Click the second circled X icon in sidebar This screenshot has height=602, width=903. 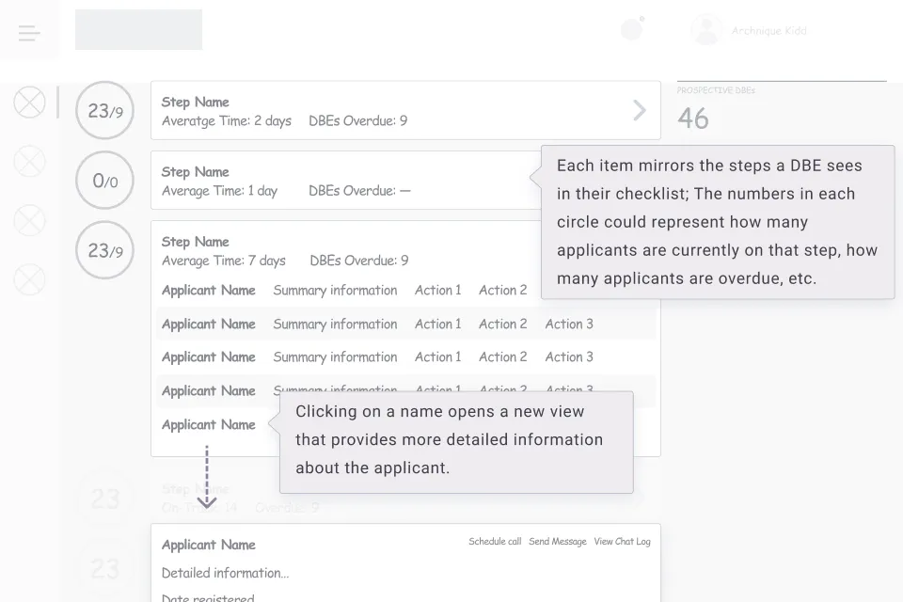click(x=29, y=160)
